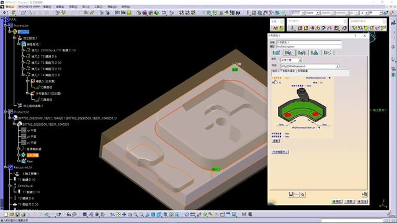Click the Rotate view icon

point(130,215)
